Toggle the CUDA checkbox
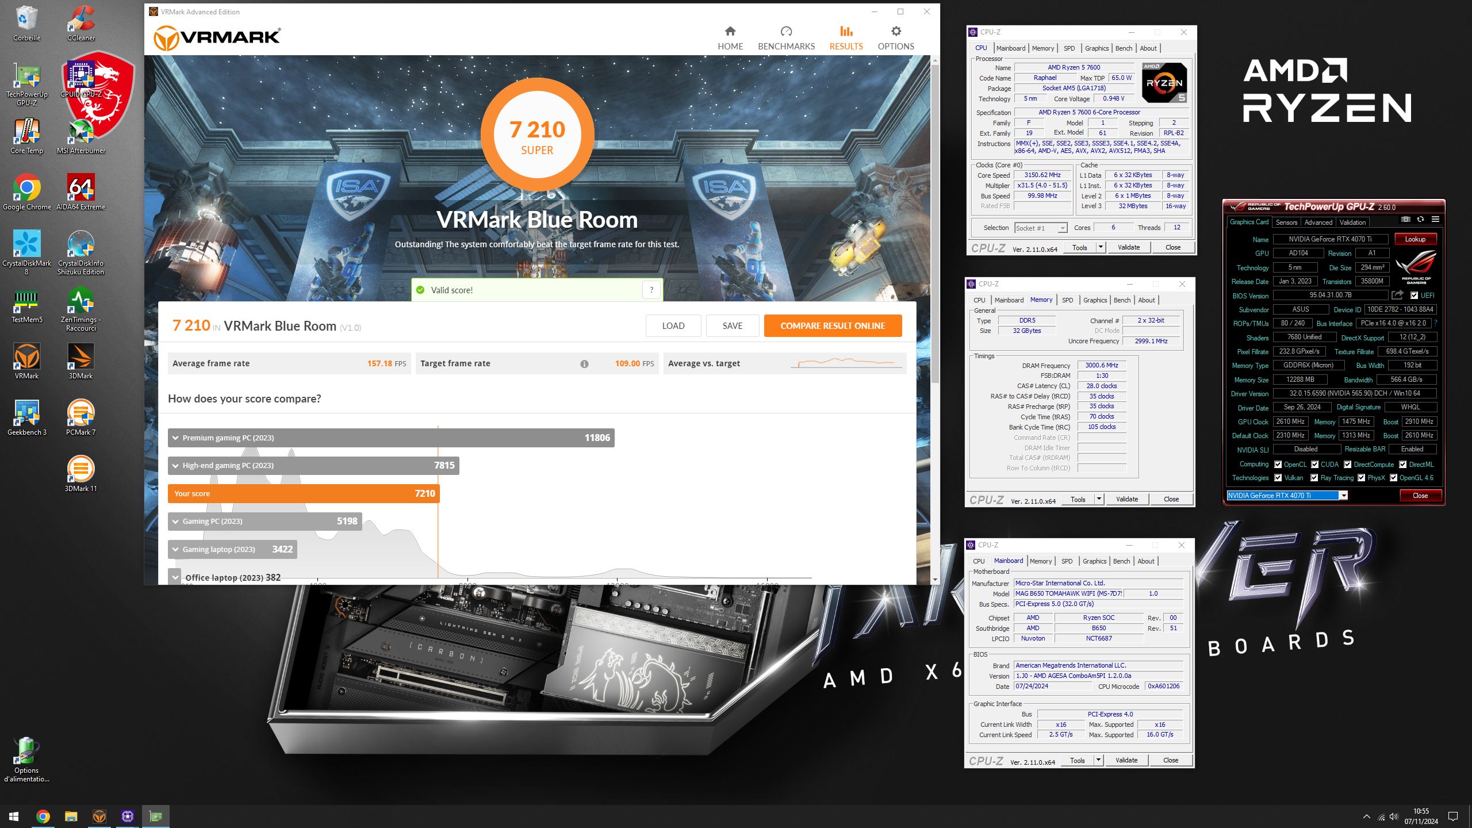The image size is (1472, 828). [1315, 465]
